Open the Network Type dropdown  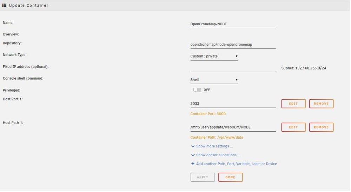pos(214,56)
